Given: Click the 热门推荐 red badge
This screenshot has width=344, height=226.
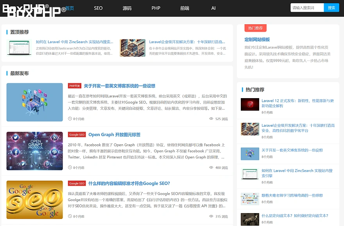Looking at the screenshot, I should [255, 28].
